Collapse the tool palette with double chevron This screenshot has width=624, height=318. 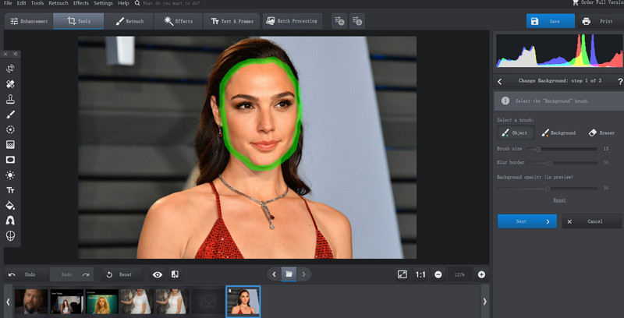click(x=16, y=54)
